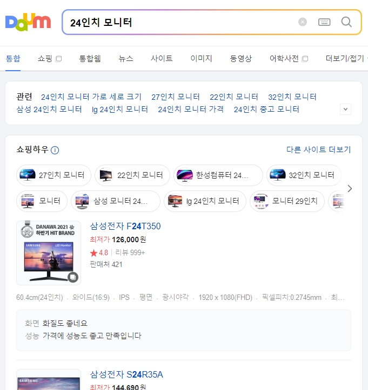Click the 쇼핑하우 heading
The height and width of the screenshot is (390, 368).
coord(32,149)
